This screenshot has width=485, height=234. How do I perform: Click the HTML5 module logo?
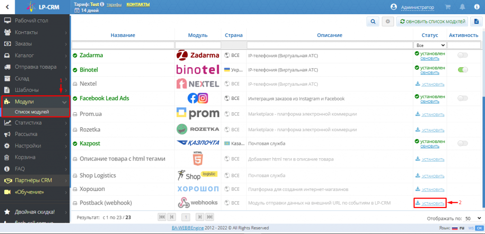click(198, 159)
